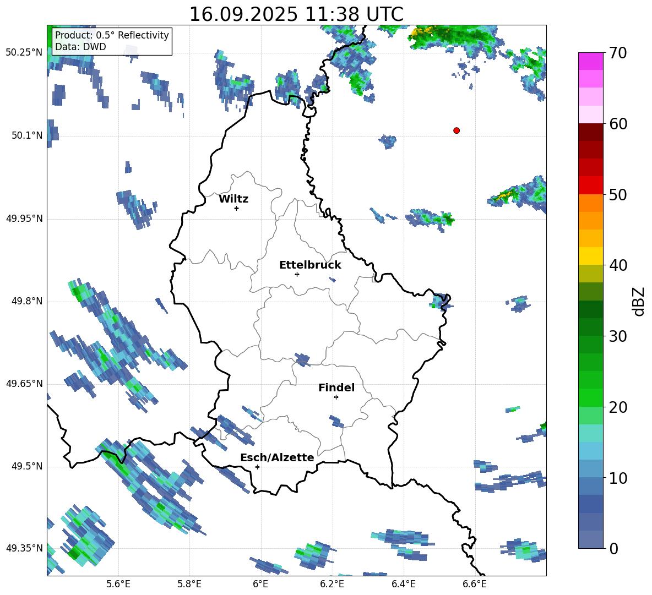This screenshot has height=595, width=652.
Task: Select the Findel station label
Action: [x=336, y=387]
